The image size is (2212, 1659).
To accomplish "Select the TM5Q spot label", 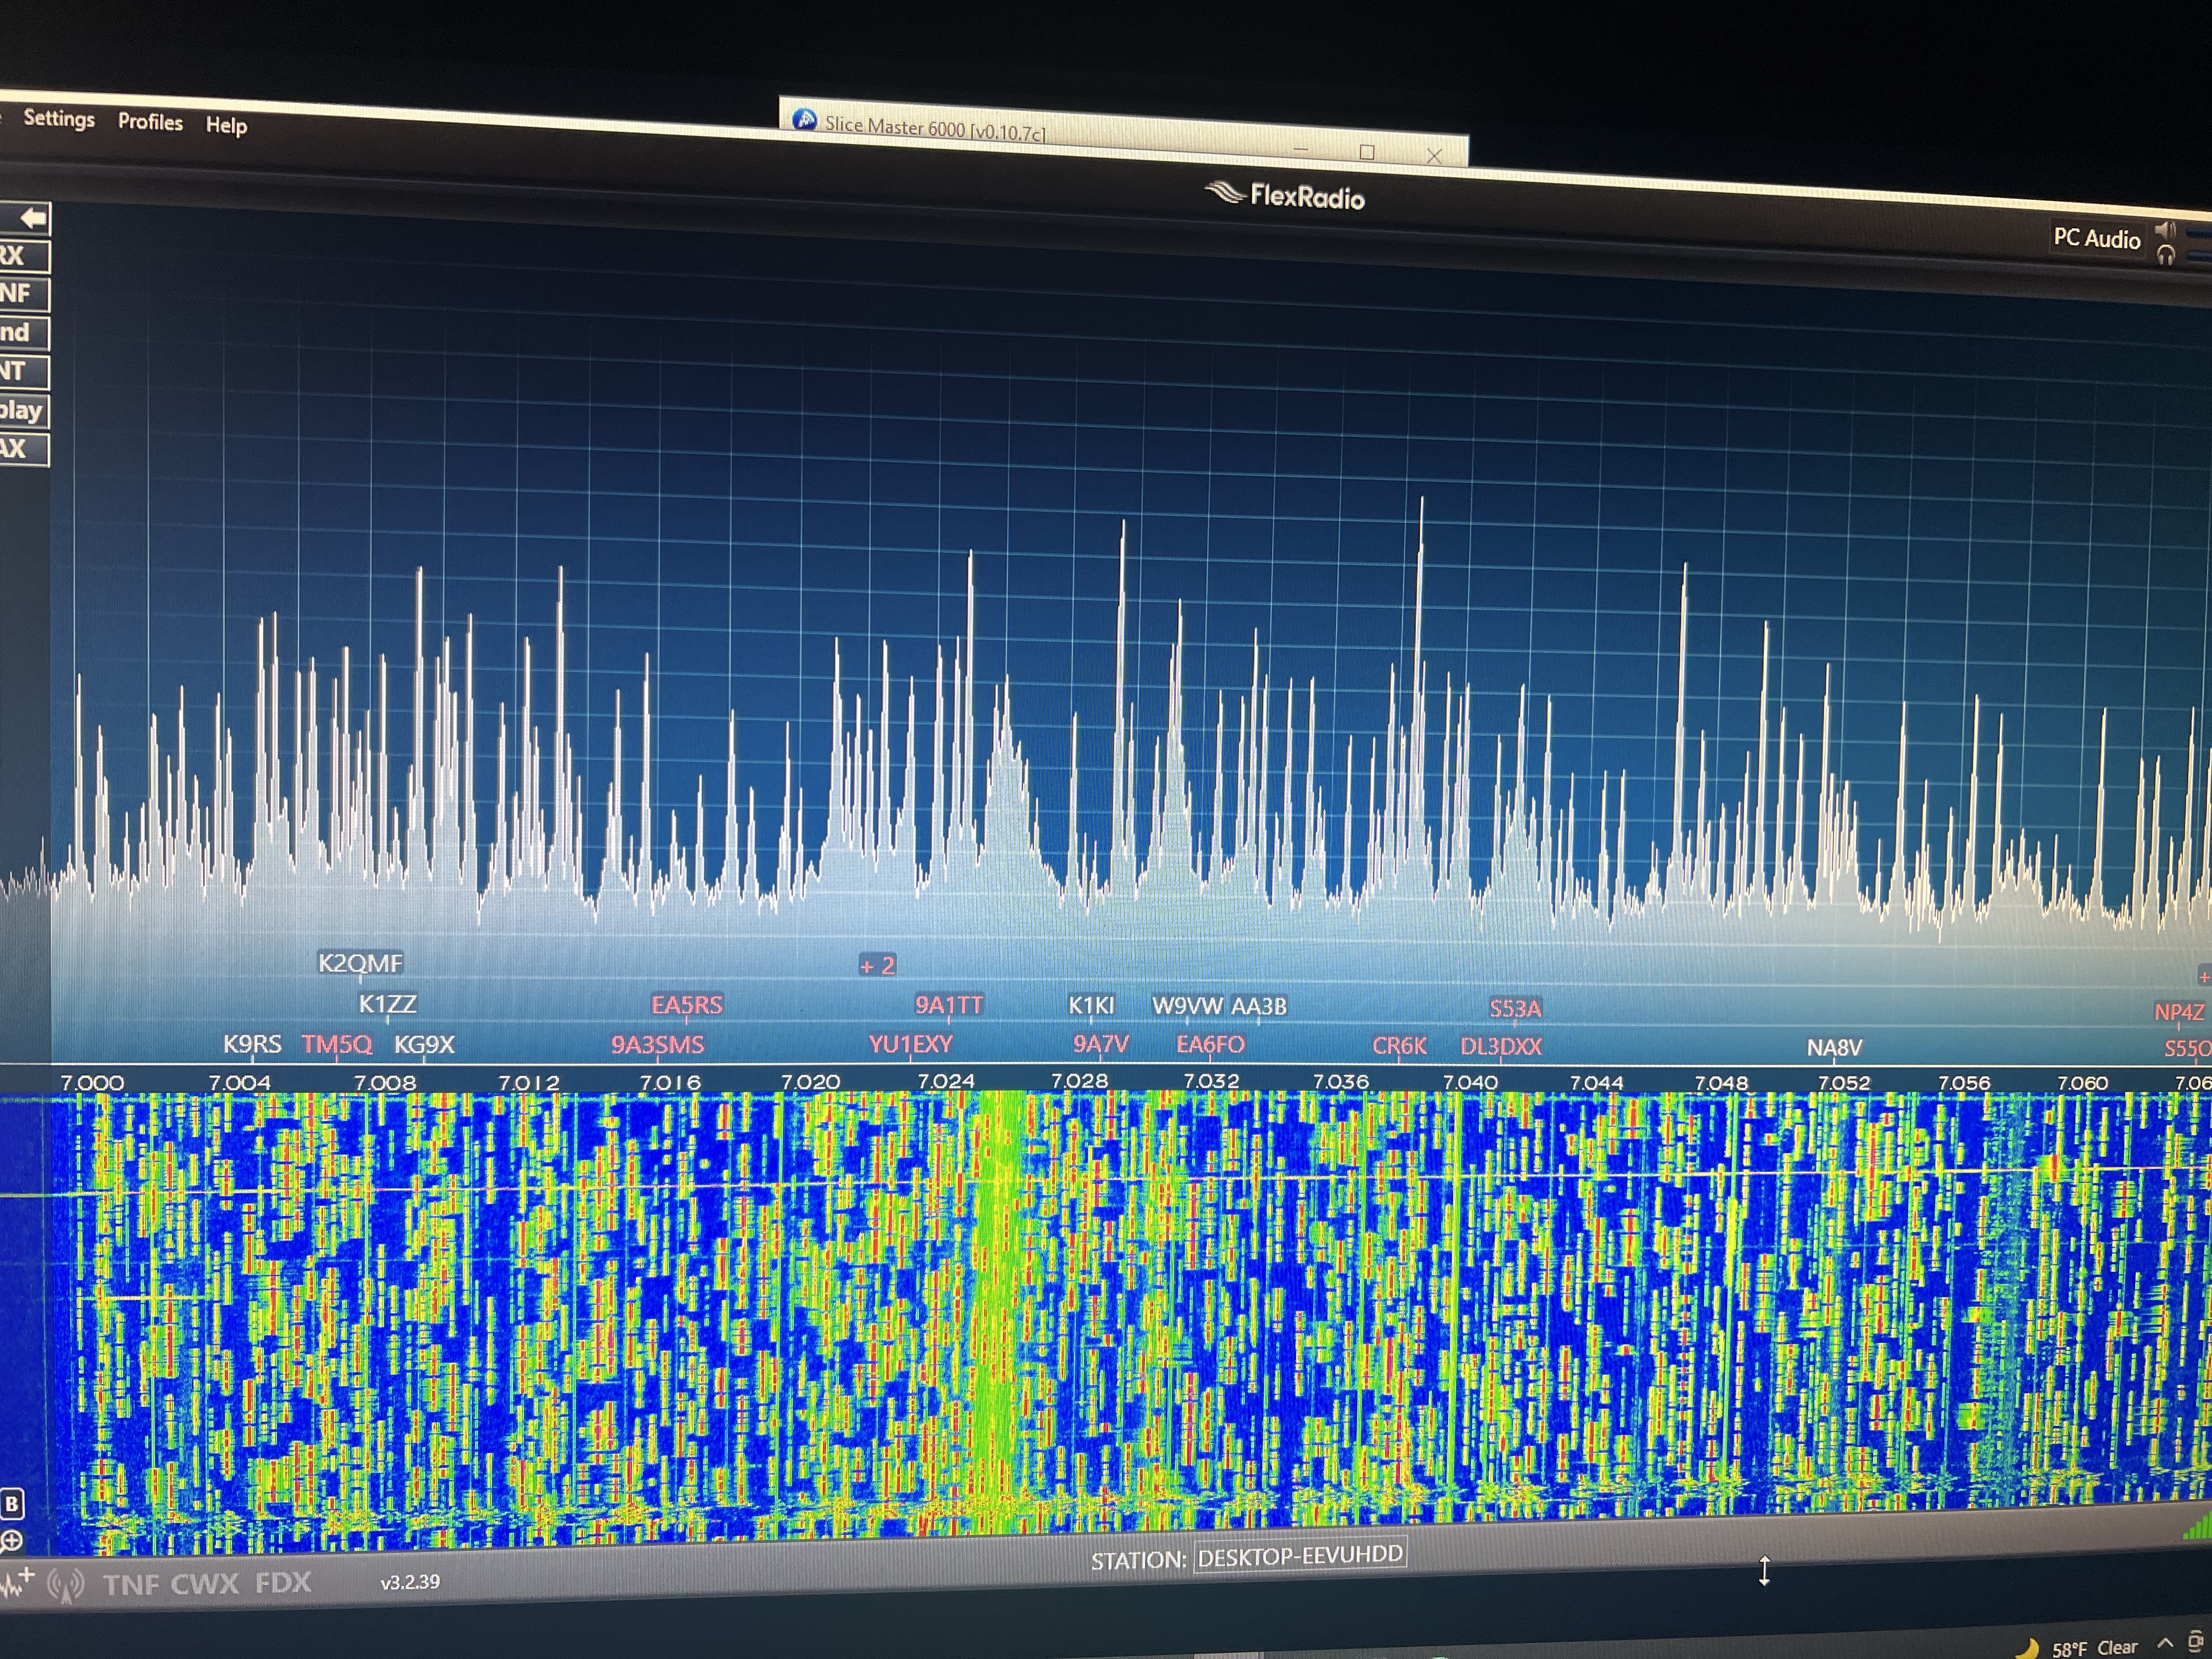I will pyautogui.click(x=337, y=1045).
